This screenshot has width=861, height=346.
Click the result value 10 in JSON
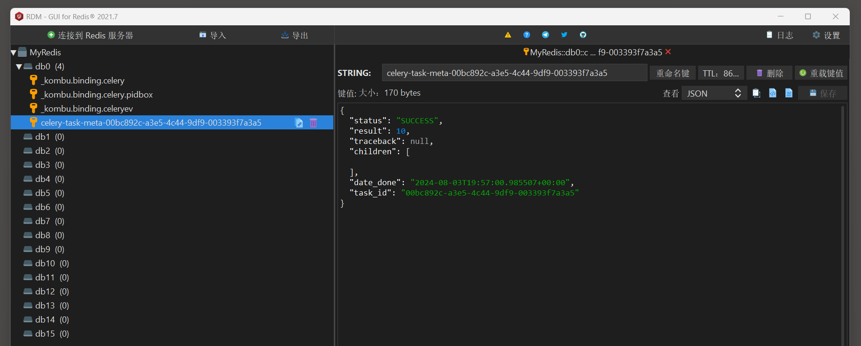400,131
